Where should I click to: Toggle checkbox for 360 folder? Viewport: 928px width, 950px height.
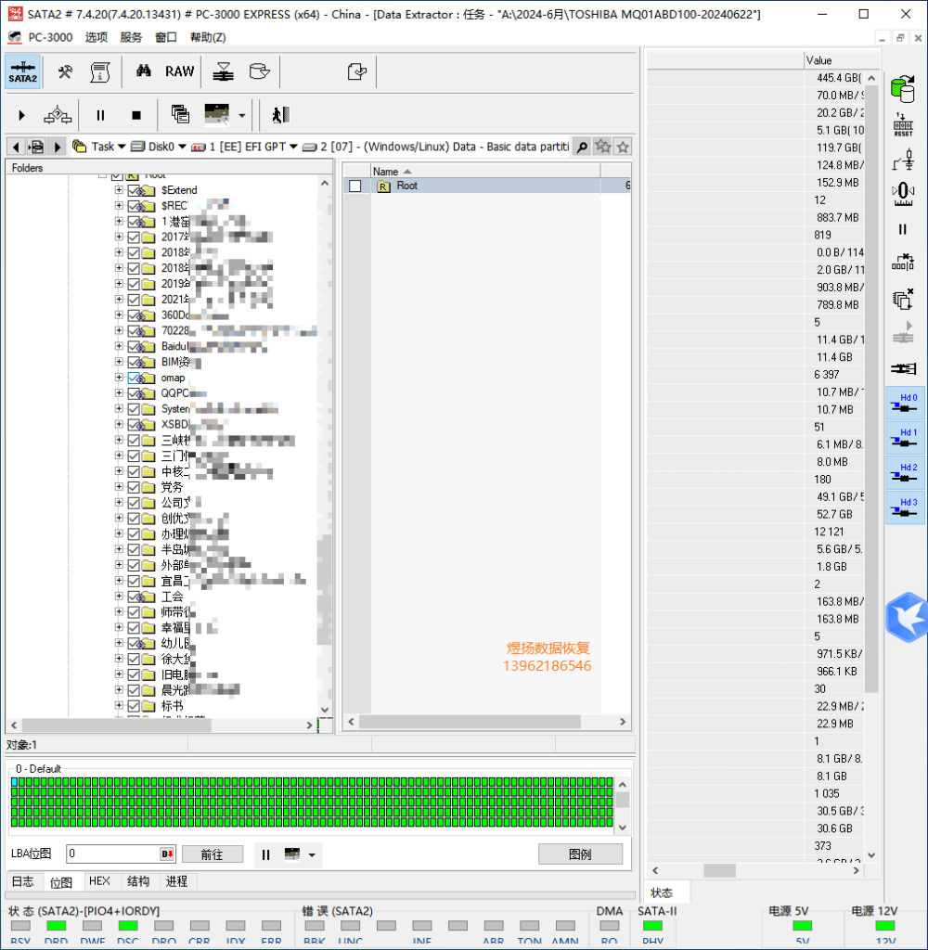click(134, 315)
